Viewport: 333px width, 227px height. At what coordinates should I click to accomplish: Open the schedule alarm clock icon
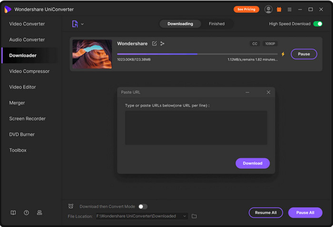pyautogui.click(x=71, y=206)
